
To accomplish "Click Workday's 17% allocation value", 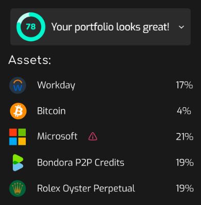I will (x=185, y=85).
